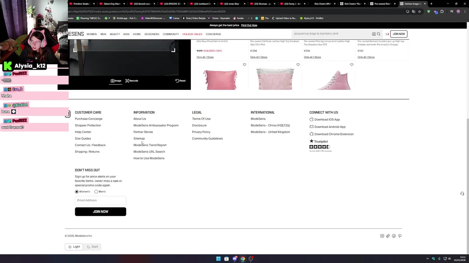Favorite the pink high top sneaker
Viewport: 469px width, 263px height.
pyautogui.click(x=351, y=65)
